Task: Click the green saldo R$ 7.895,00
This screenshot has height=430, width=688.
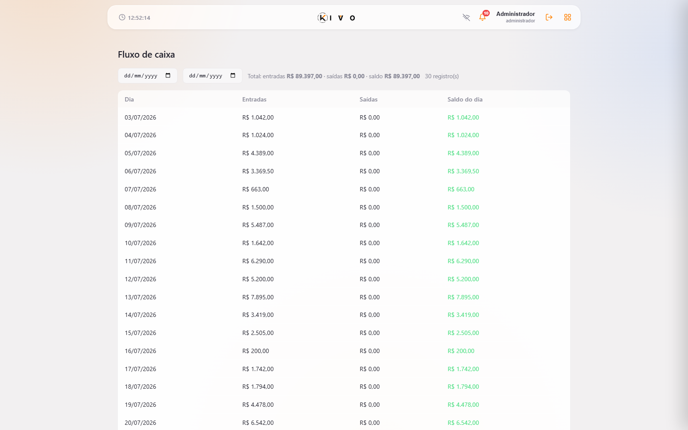Action: pos(463,297)
